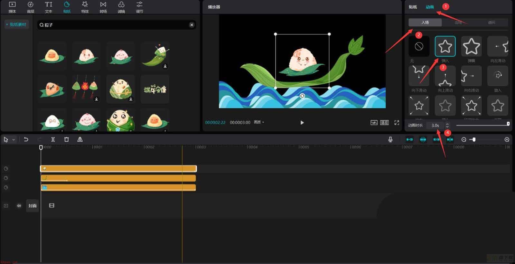Image resolution: width=515 pixels, height=264 pixels.
Task: Switch to the 出场 exit animation tab
Action: coord(458,22)
